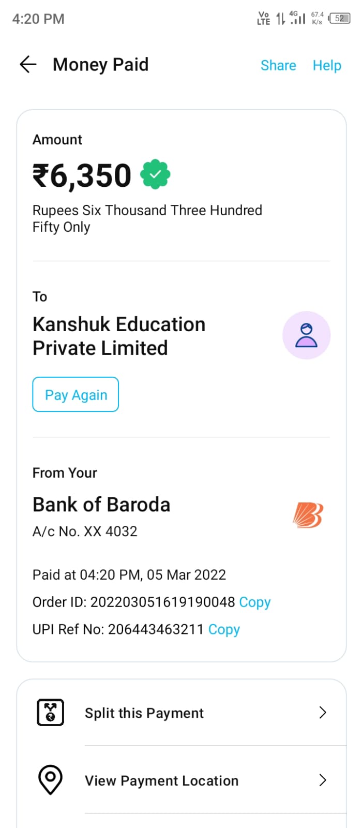Tap the green verified checkmark badge

[x=155, y=175]
